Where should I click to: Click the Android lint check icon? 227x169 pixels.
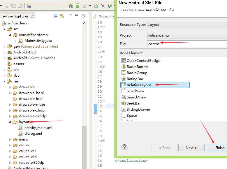[x=85, y=6]
